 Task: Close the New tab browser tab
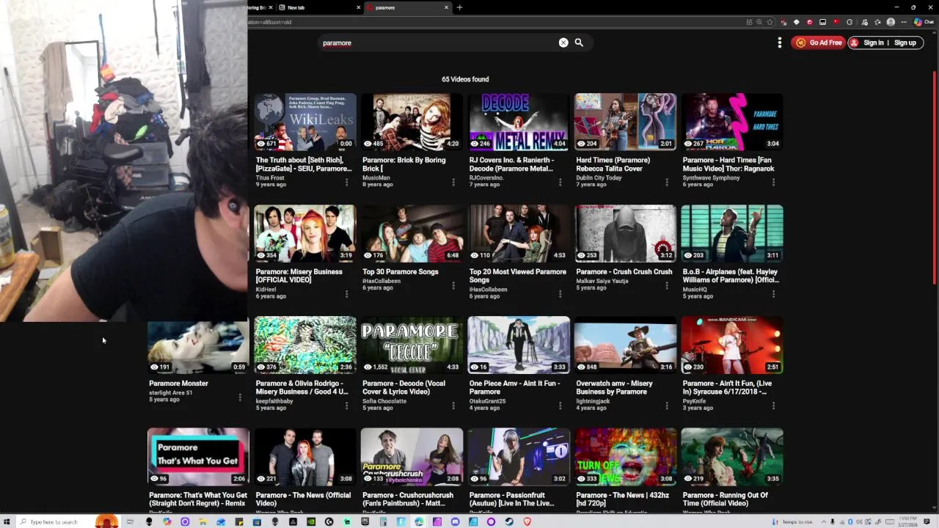click(x=359, y=7)
